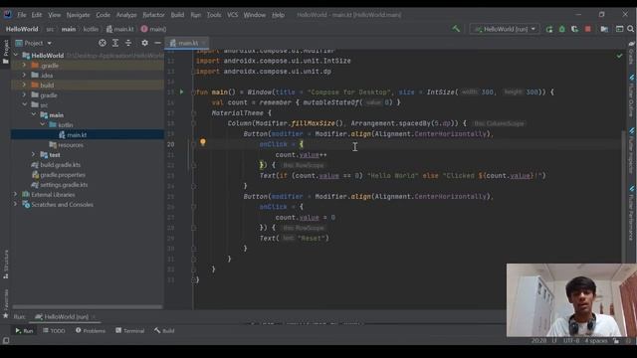
Task: Expand Scratches and Consoles node
Action: (16, 205)
